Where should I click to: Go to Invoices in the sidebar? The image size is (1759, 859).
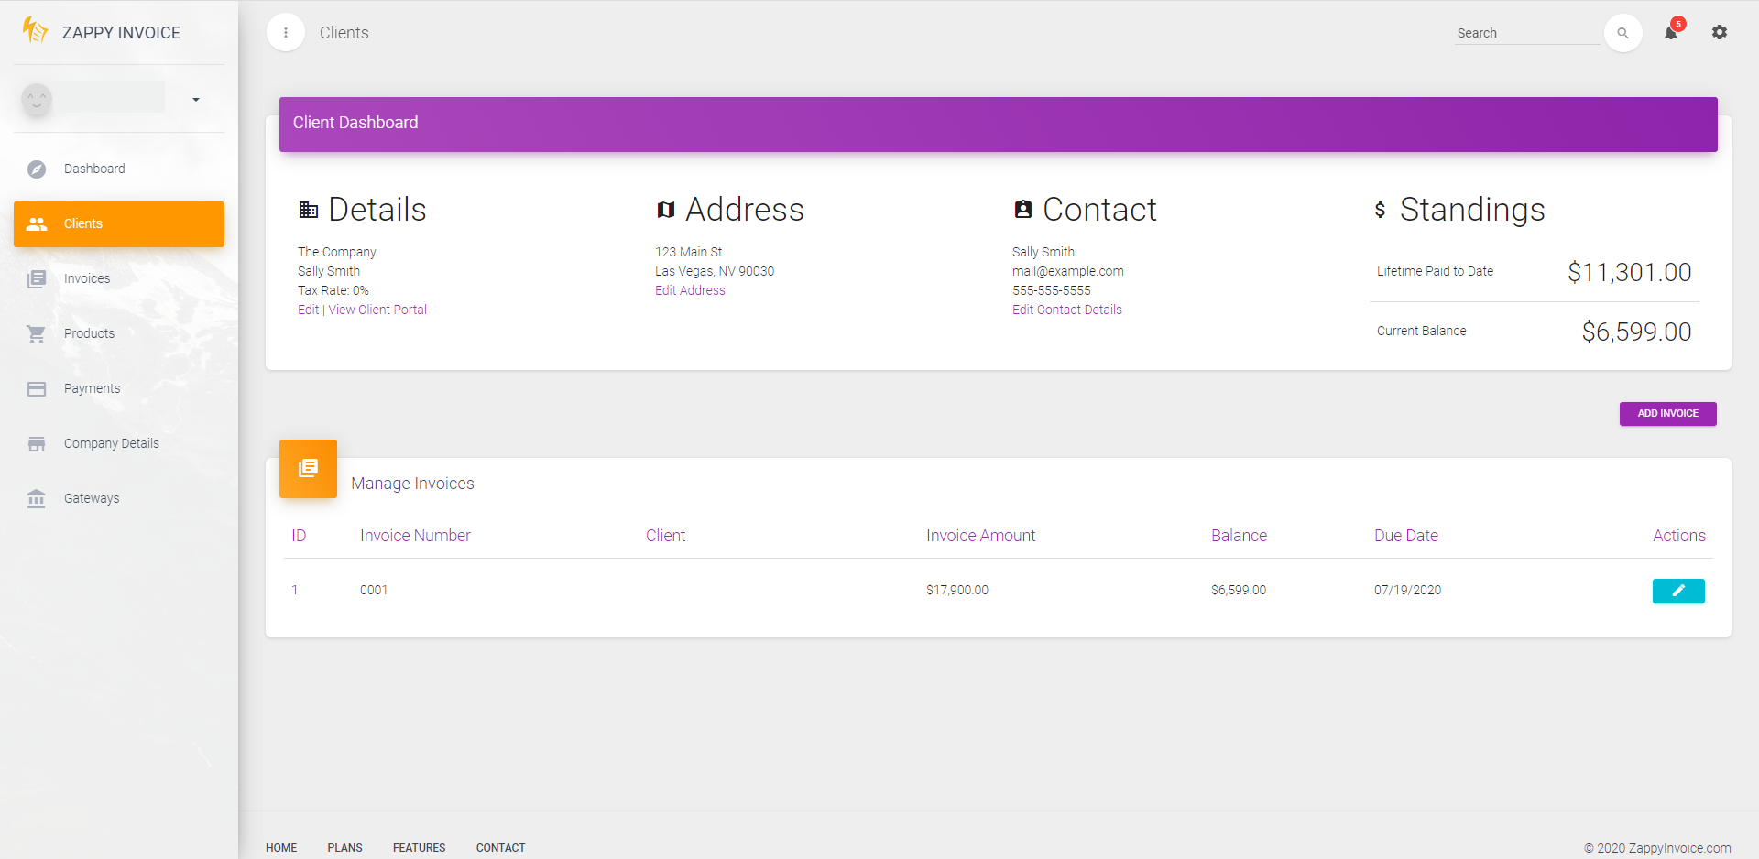[x=87, y=278]
